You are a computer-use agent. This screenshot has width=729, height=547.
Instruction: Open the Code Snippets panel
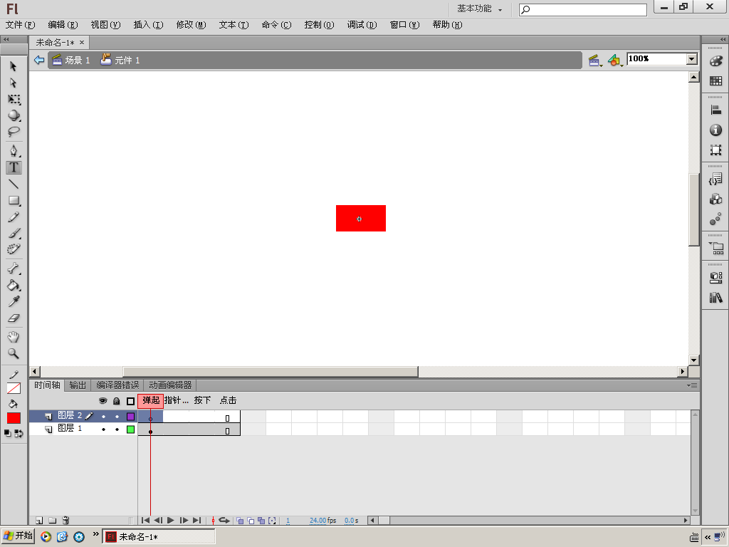pyautogui.click(x=716, y=179)
